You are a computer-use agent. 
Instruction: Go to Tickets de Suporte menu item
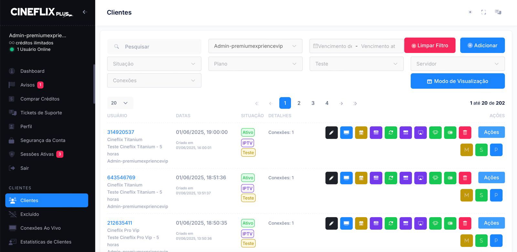[41, 113]
